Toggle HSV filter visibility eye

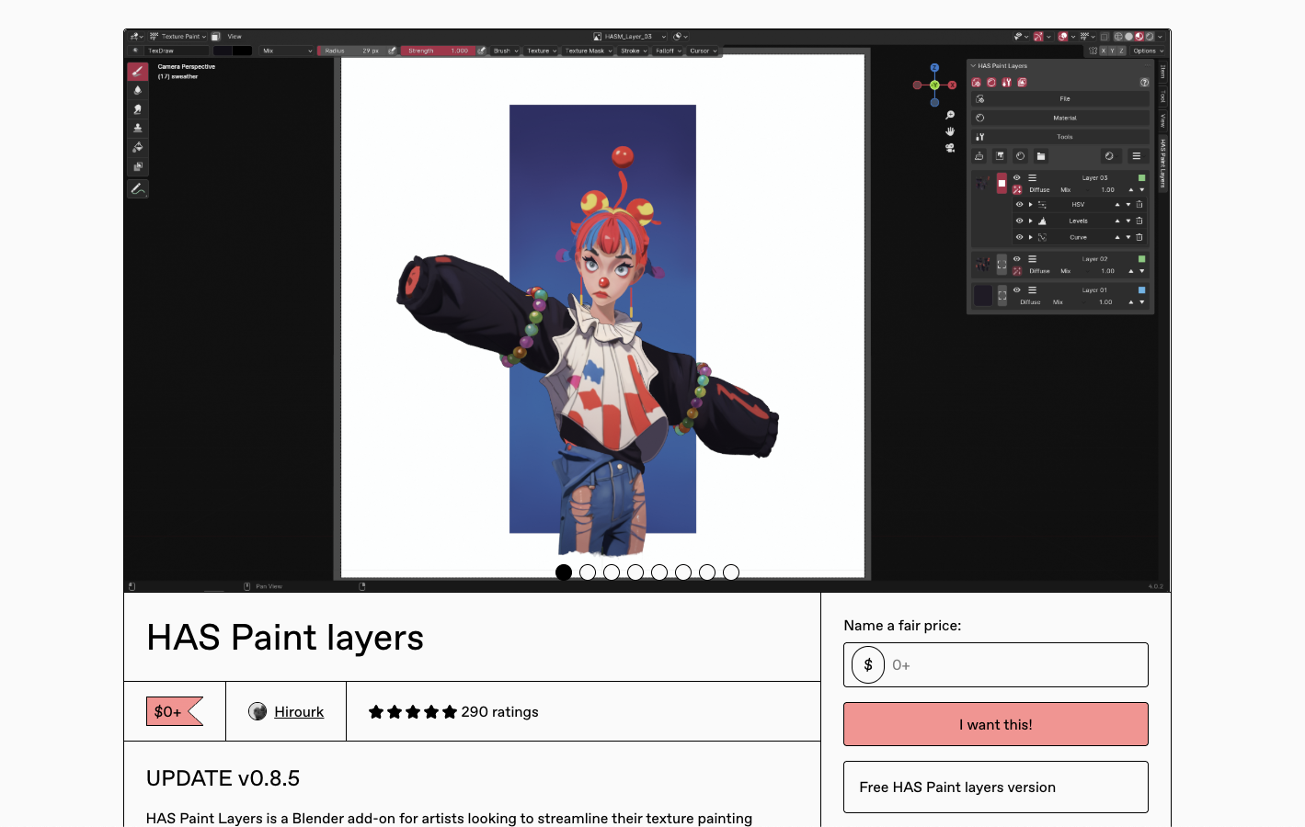[1019, 205]
